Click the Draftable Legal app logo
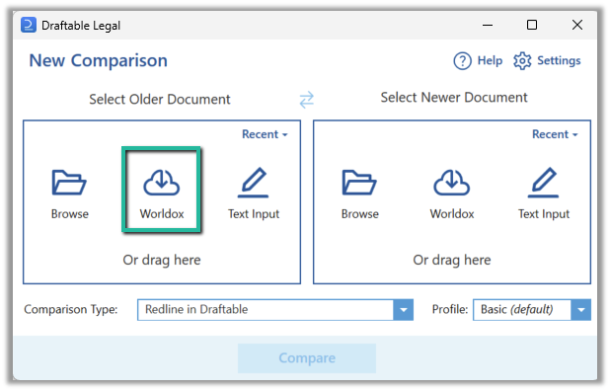Viewport: 610px width, 391px height. (29, 25)
